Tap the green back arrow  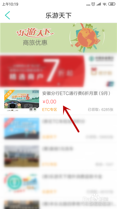pos(8,15)
